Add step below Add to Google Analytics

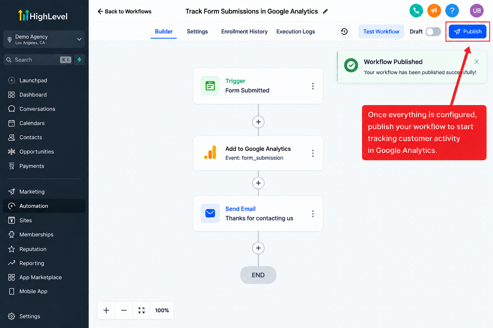click(x=258, y=183)
